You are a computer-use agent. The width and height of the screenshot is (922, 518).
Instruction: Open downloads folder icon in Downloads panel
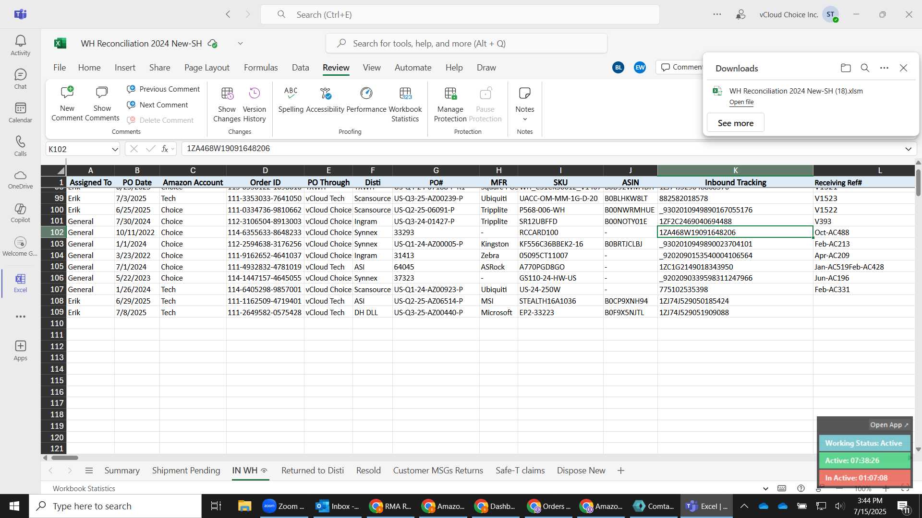point(846,68)
